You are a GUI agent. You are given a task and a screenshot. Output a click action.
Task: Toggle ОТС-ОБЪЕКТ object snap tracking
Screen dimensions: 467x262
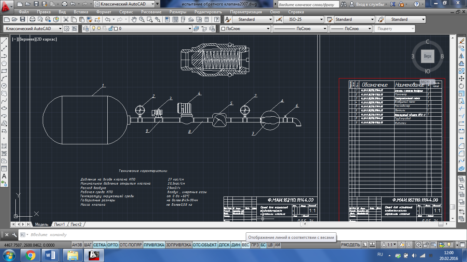tap(205, 245)
